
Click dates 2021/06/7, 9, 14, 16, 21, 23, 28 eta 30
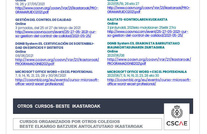click(133, 76)
